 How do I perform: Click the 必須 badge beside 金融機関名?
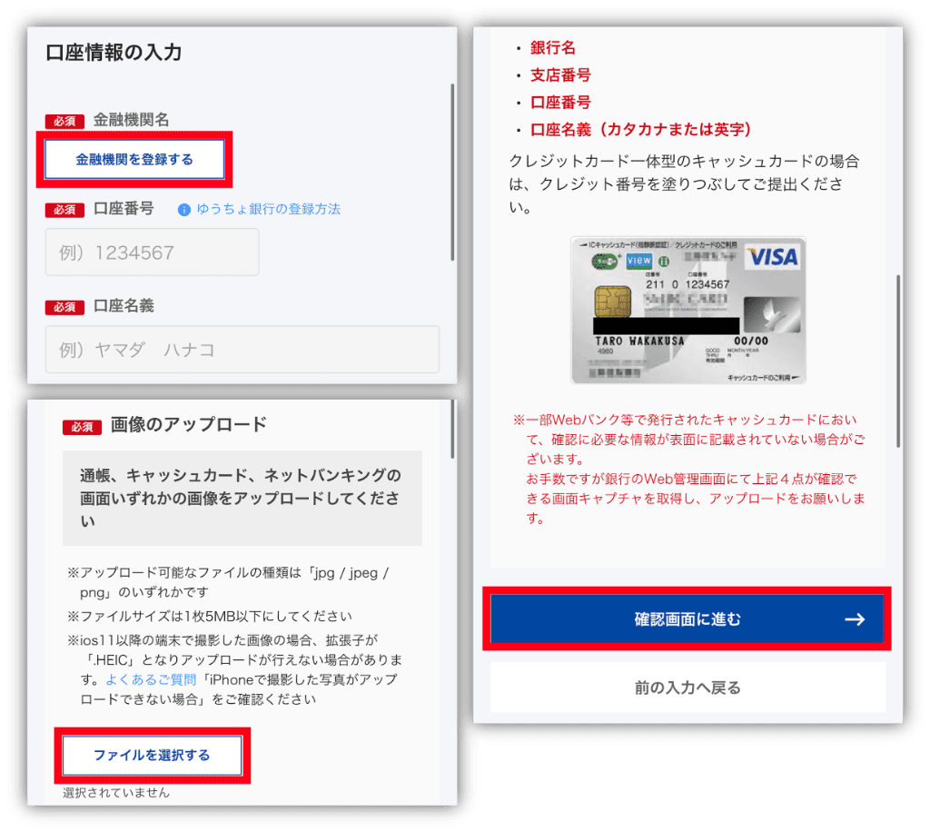[65, 121]
